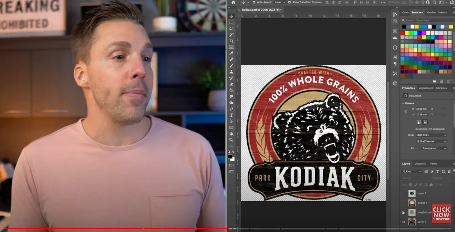Open the Paragraph panel icon
455x232 pixels.
point(395,64)
